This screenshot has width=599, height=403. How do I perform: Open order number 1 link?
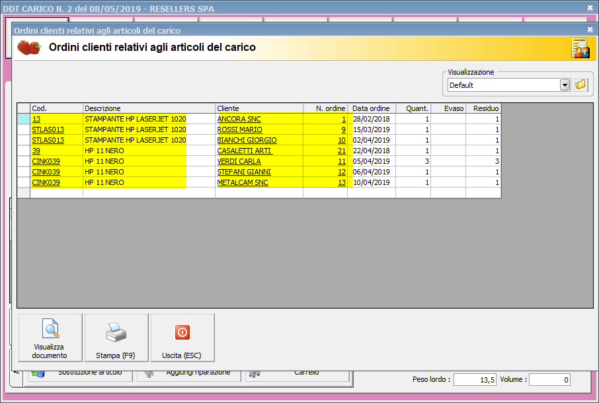tap(344, 119)
